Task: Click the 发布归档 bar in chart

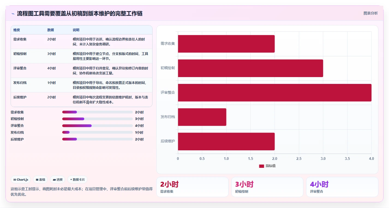Action: tap(202, 117)
